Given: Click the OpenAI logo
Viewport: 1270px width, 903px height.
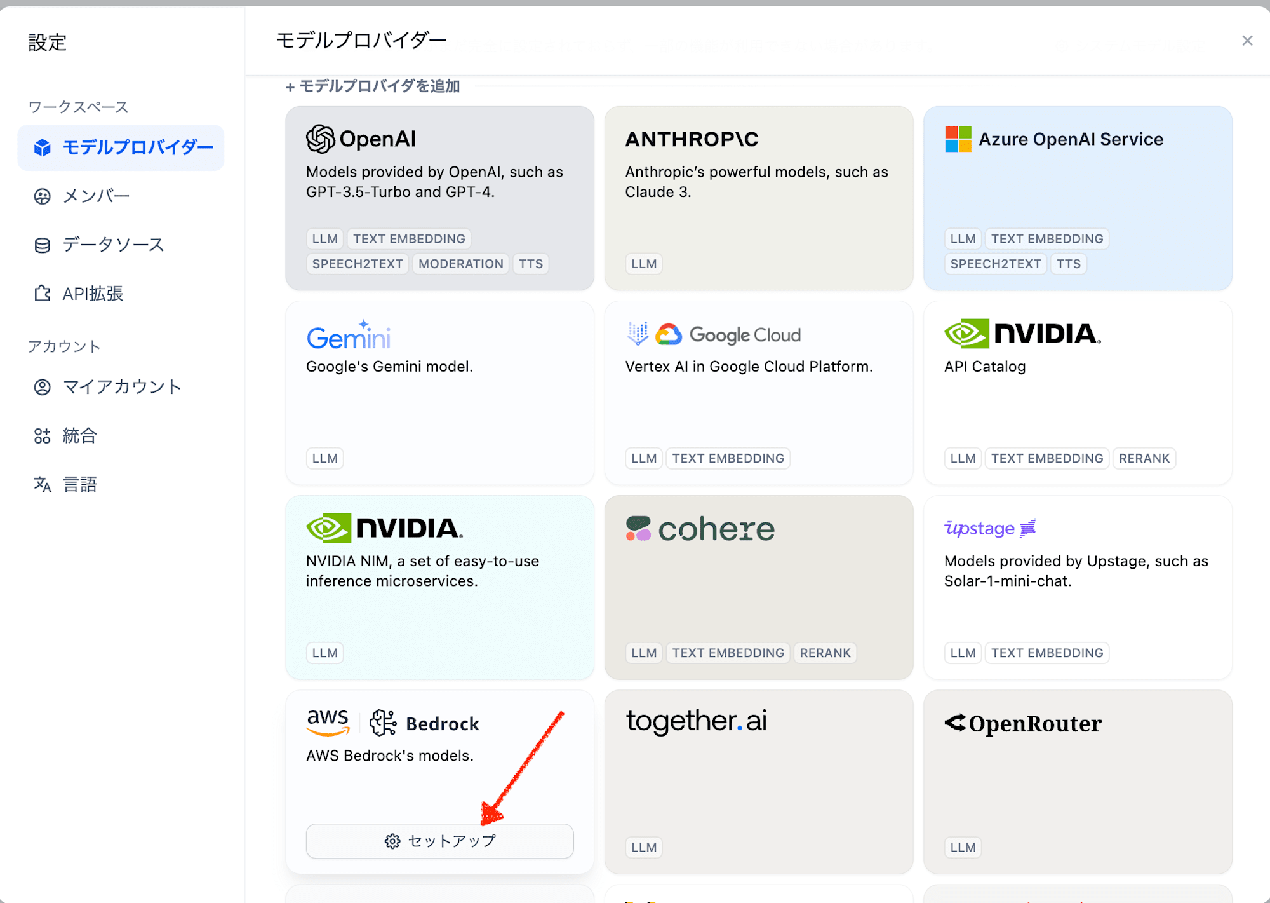Looking at the screenshot, I should coord(361,139).
